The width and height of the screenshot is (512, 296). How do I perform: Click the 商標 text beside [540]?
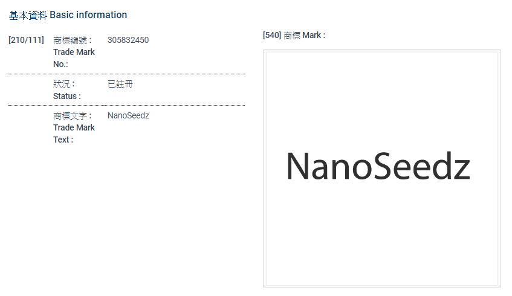(292, 35)
